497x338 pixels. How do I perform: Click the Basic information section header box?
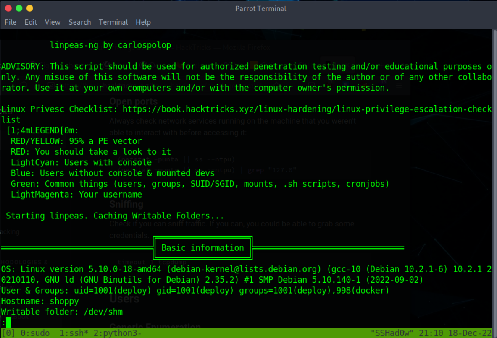click(202, 248)
